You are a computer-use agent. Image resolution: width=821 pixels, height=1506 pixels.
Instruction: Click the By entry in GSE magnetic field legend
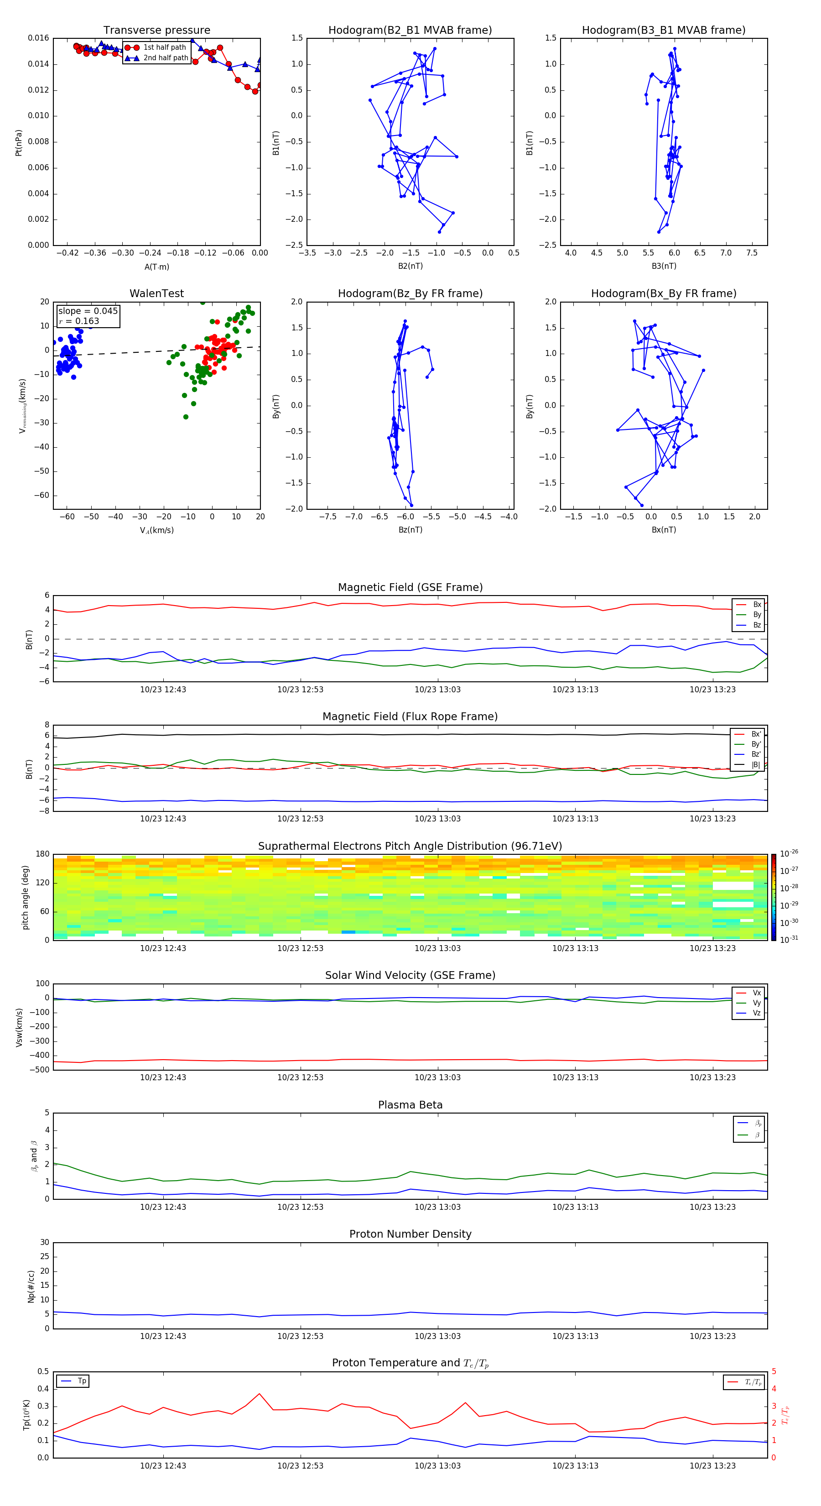[x=748, y=614]
